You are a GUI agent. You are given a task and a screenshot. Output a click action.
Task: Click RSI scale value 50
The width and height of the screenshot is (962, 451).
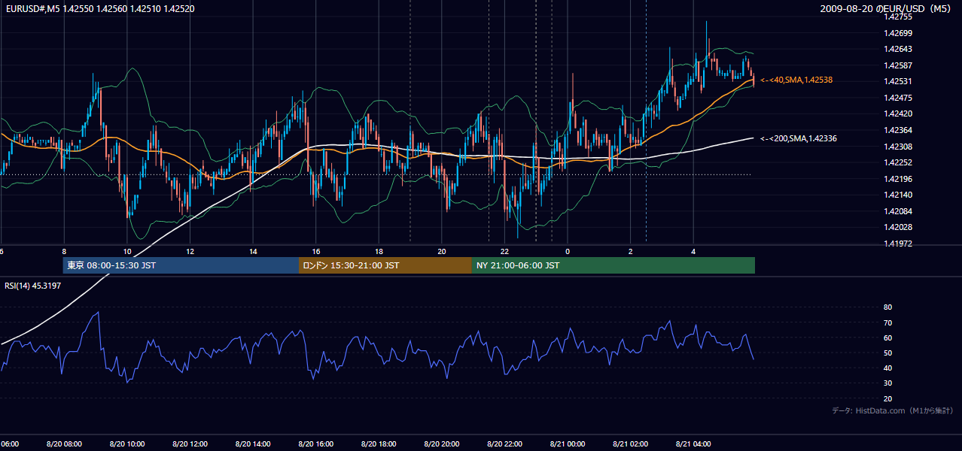pyautogui.click(x=887, y=353)
